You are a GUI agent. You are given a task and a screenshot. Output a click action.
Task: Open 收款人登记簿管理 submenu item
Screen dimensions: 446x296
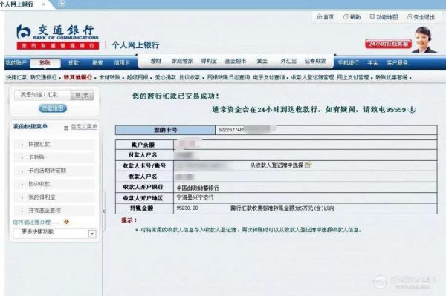coord(313,77)
